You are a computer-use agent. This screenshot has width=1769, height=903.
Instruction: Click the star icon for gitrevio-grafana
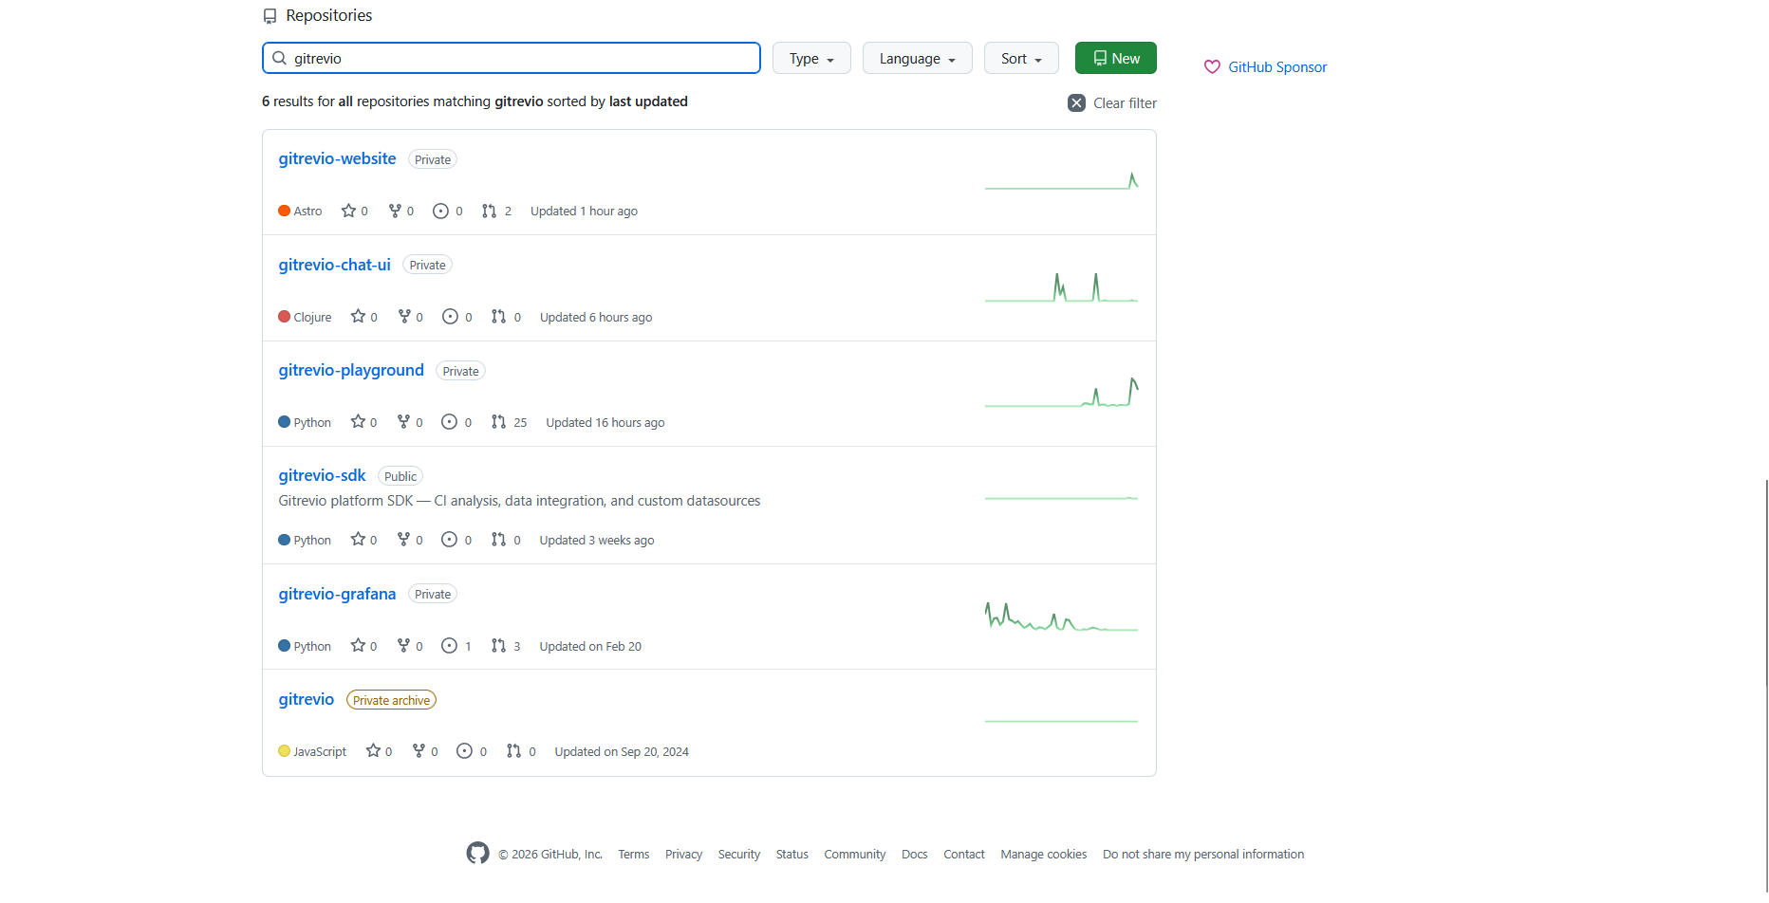[358, 645]
